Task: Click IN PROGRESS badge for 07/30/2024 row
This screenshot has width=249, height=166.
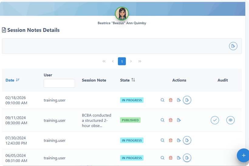Action: pos(132,140)
